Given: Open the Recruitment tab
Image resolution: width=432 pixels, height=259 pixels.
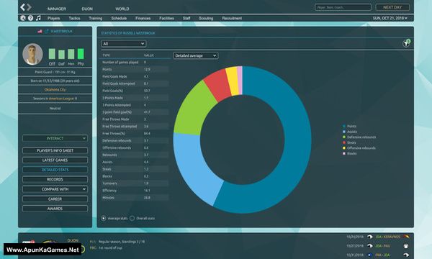Looking at the screenshot, I should pos(232,19).
